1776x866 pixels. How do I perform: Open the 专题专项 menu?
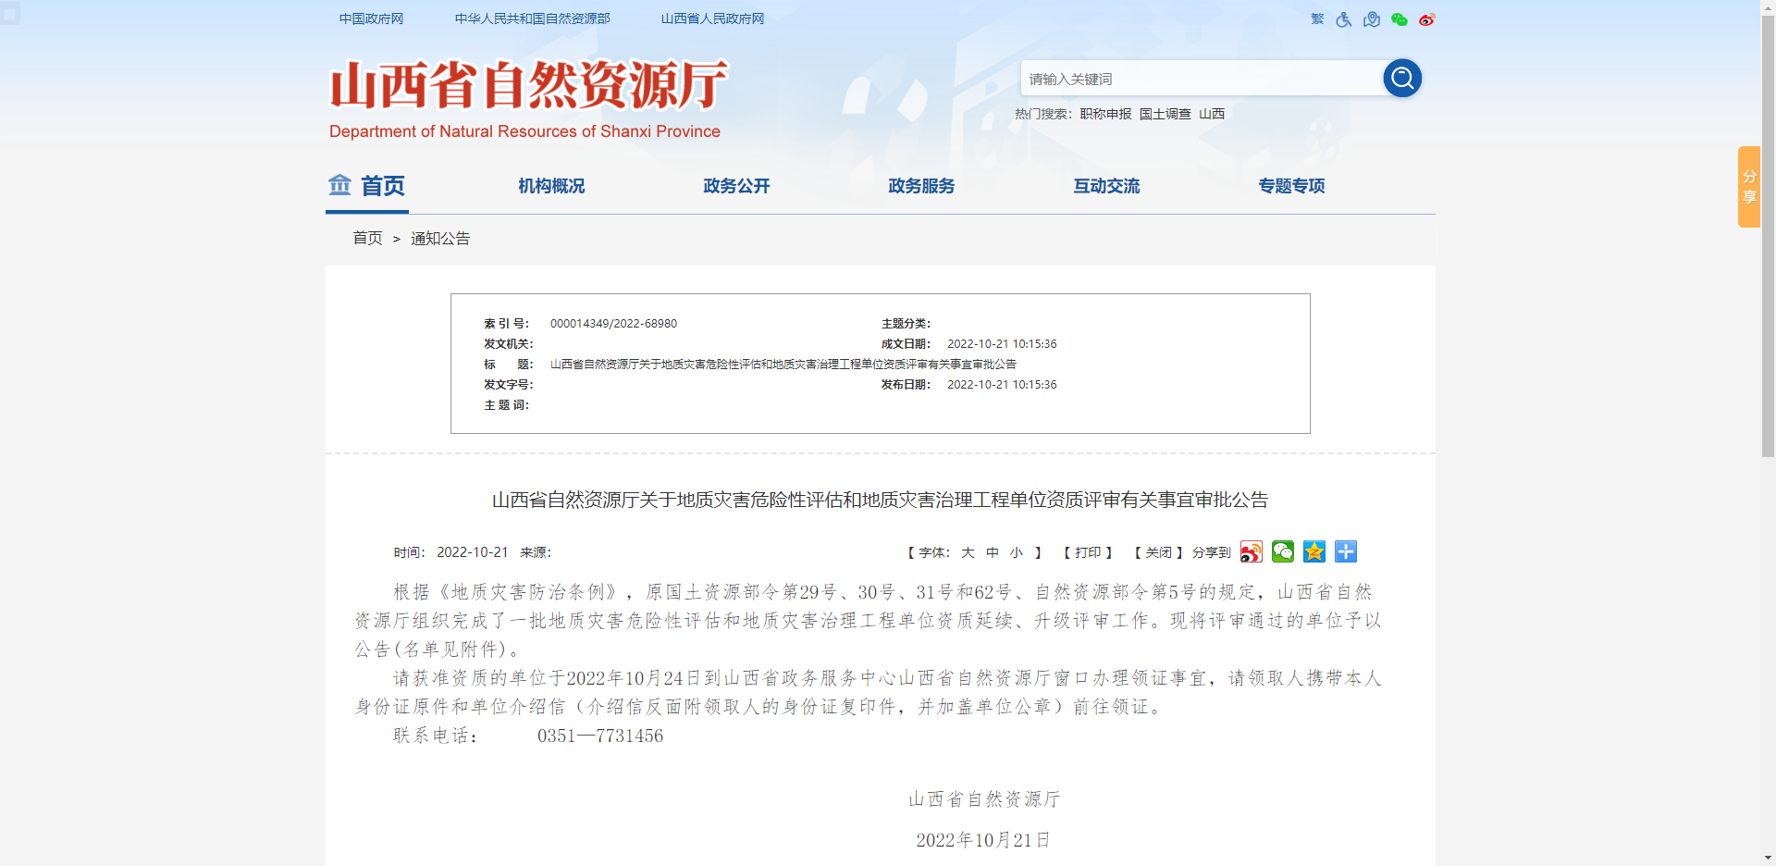click(x=1291, y=186)
